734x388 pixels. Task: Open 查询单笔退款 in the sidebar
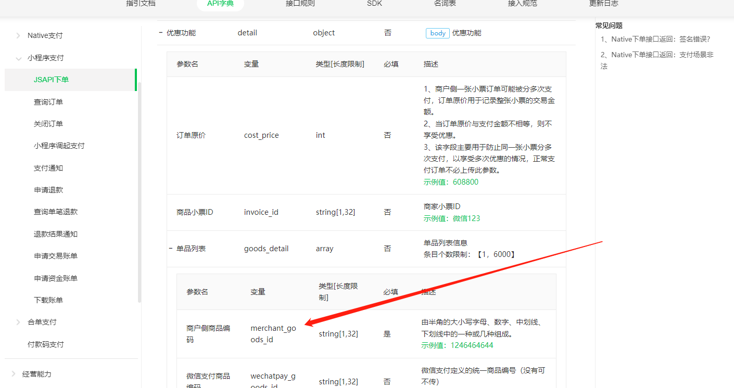56,212
